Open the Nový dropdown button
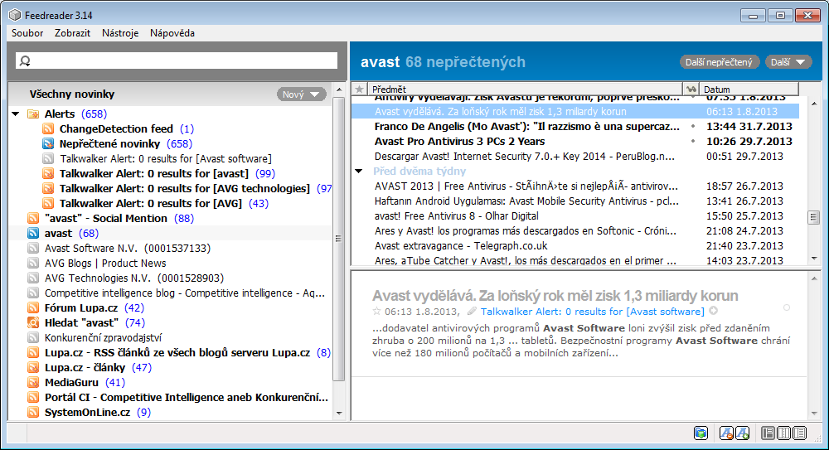 tap(302, 94)
